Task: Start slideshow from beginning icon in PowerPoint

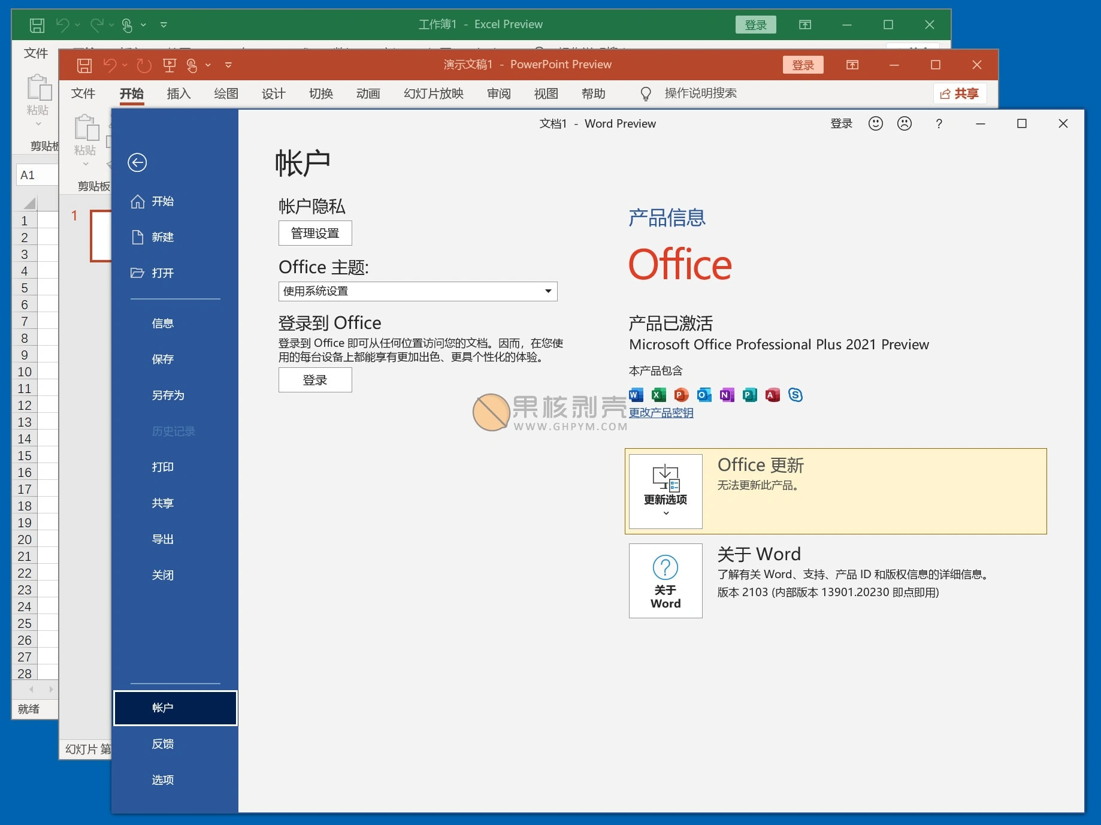Action: [170, 65]
